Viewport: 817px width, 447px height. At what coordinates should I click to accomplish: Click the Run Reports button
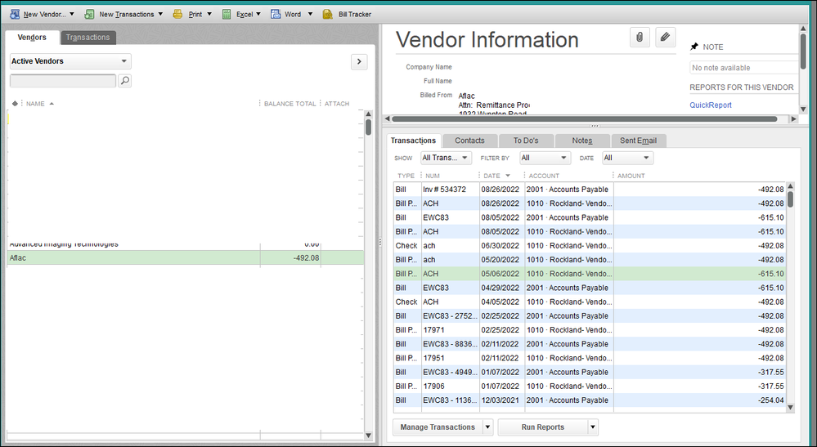coord(542,427)
